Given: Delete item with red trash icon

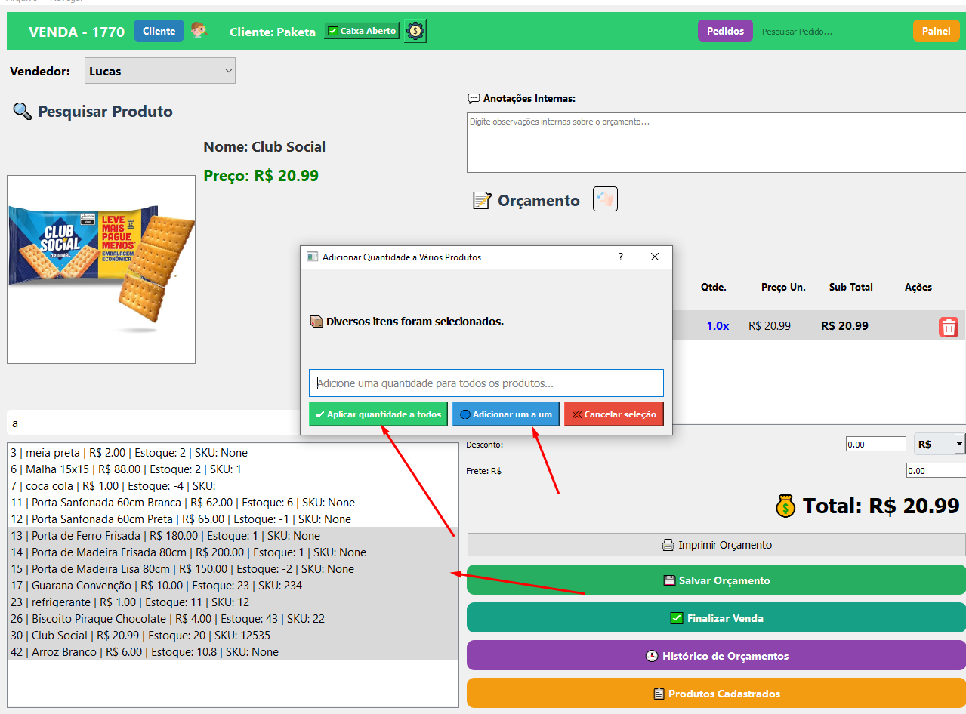Looking at the screenshot, I should pos(948,327).
